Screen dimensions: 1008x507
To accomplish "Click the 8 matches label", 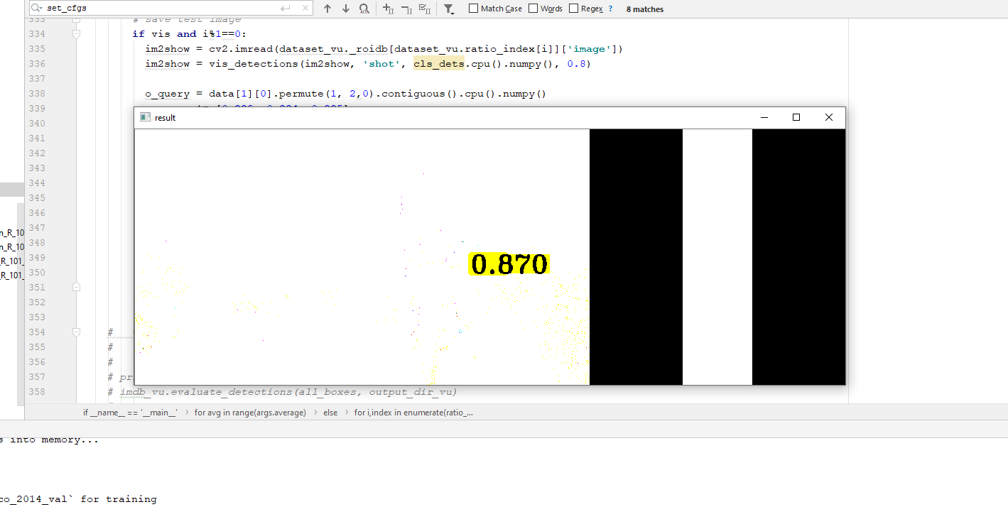I will [x=644, y=9].
